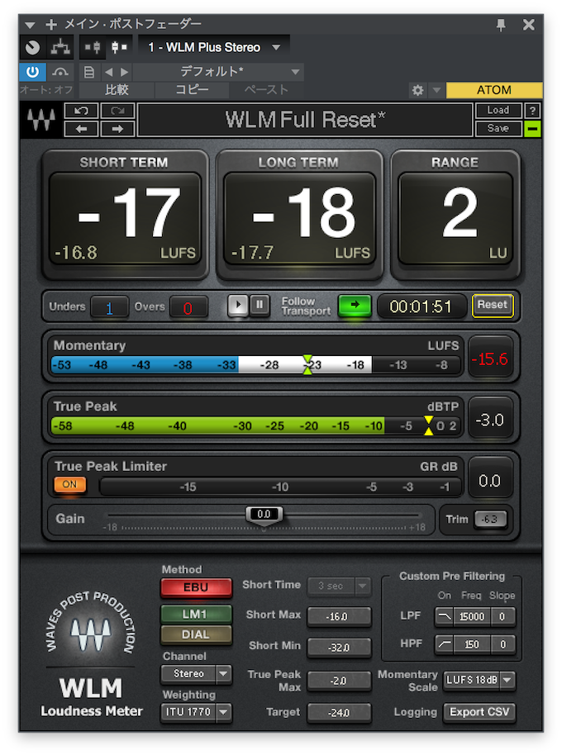Click the LPF frequency field 15000
This screenshot has height=755, width=562.
click(x=473, y=616)
